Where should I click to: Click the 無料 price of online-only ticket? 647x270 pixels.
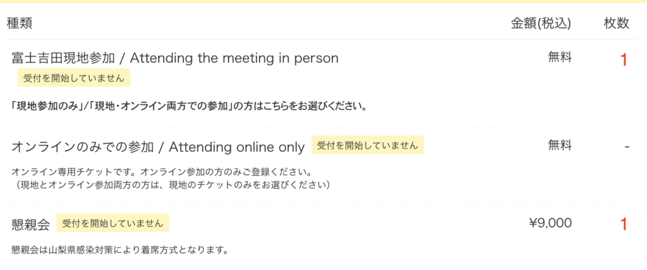click(560, 145)
